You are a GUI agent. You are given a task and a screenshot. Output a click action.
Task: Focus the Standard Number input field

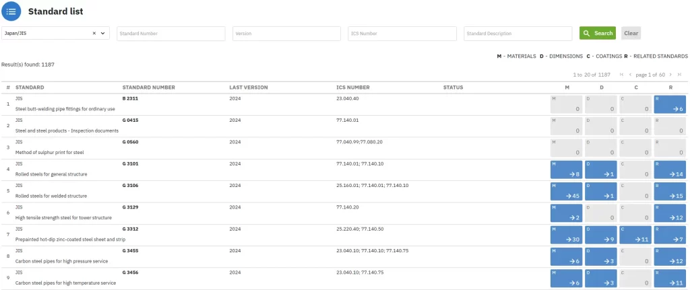170,34
